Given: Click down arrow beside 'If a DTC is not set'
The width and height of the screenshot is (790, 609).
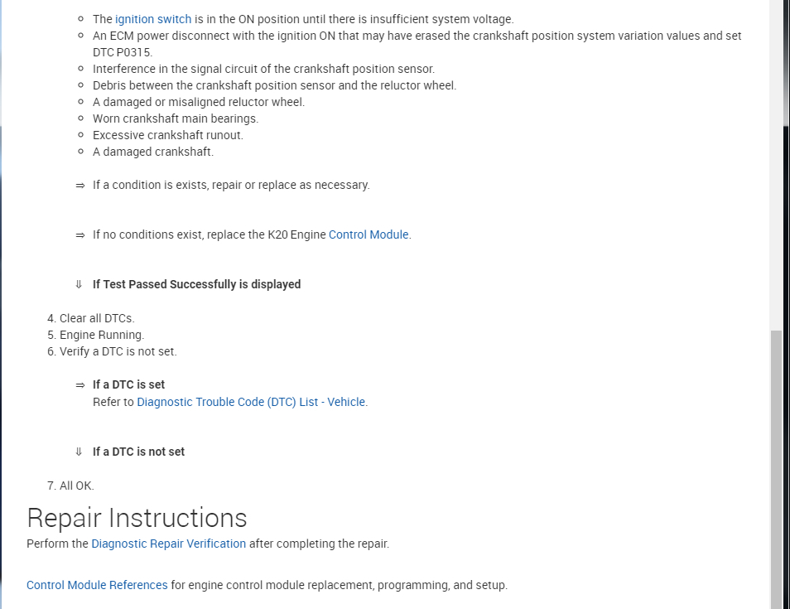Looking at the screenshot, I should tap(79, 452).
